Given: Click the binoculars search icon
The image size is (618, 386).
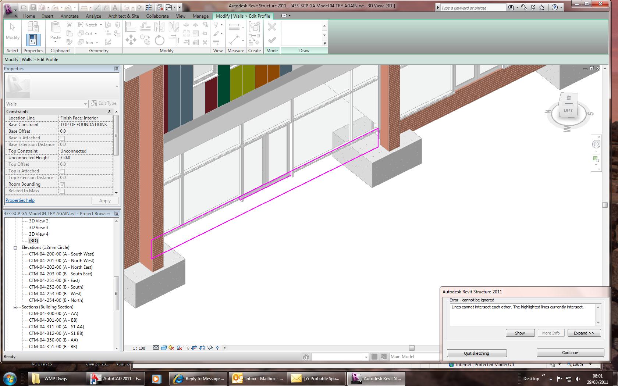Looking at the screenshot, I should point(511,7).
